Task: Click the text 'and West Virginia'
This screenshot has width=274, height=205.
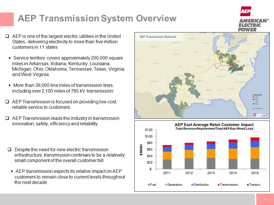Action: 31,74
